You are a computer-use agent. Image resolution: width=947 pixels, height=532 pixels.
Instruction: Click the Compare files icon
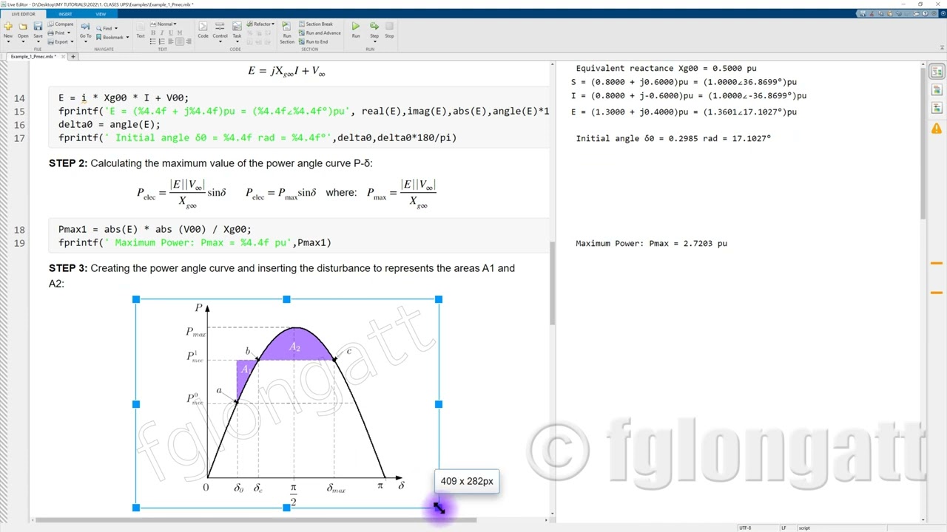coord(60,24)
